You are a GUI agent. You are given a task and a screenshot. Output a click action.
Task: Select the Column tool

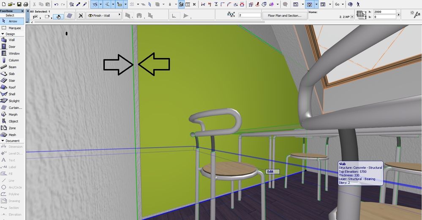tap(12, 60)
